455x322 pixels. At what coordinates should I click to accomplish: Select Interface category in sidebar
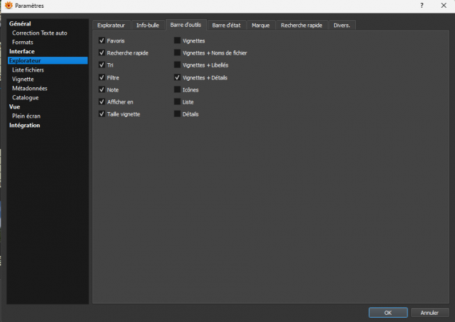[22, 52]
